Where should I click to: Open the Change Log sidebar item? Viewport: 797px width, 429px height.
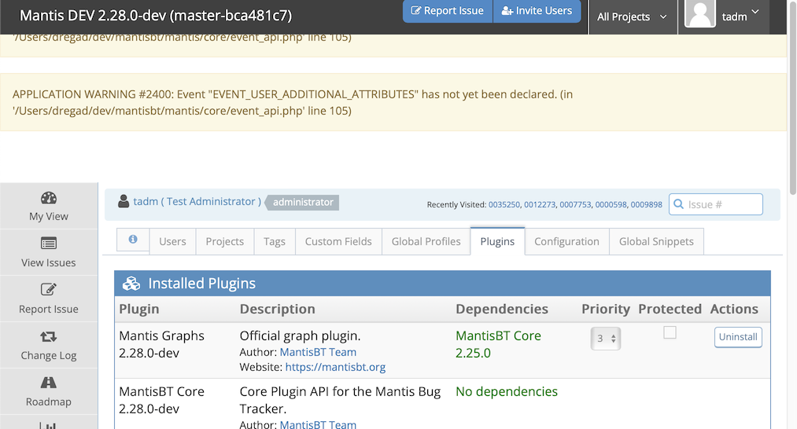(x=49, y=346)
